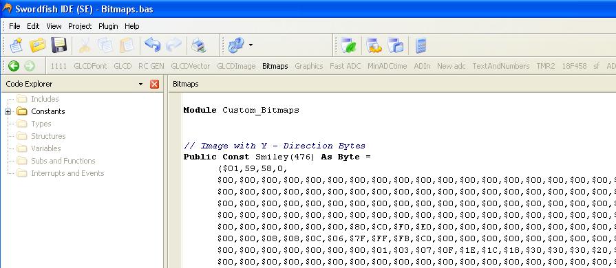This screenshot has width=616, height=268.
Task: Open dropdown arrow next to compile icon
Action: [x=251, y=45]
